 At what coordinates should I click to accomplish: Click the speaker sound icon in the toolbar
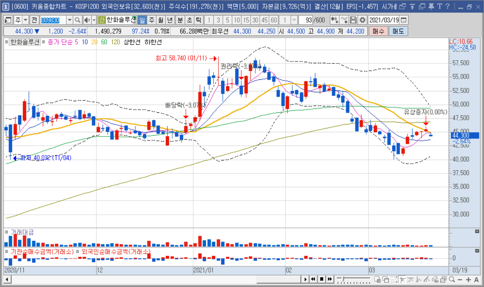[x=87, y=20]
